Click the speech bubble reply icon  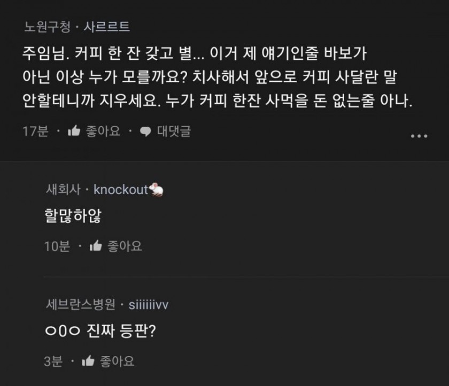(x=145, y=132)
